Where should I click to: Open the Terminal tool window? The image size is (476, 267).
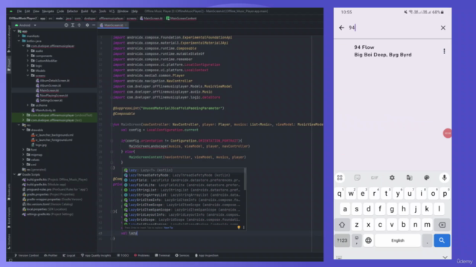(x=162, y=255)
